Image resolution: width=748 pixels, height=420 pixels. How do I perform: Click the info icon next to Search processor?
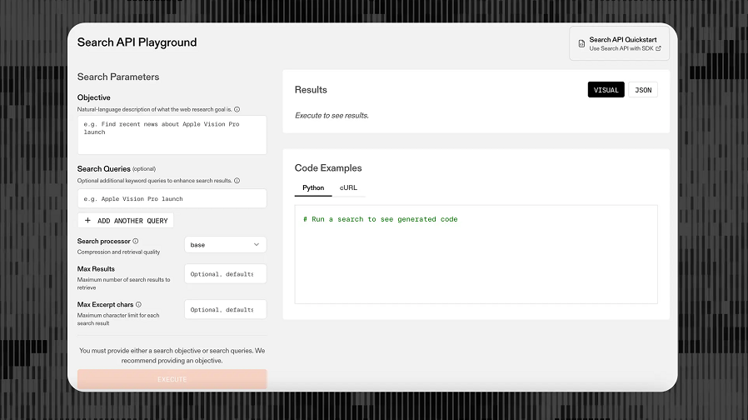(136, 241)
